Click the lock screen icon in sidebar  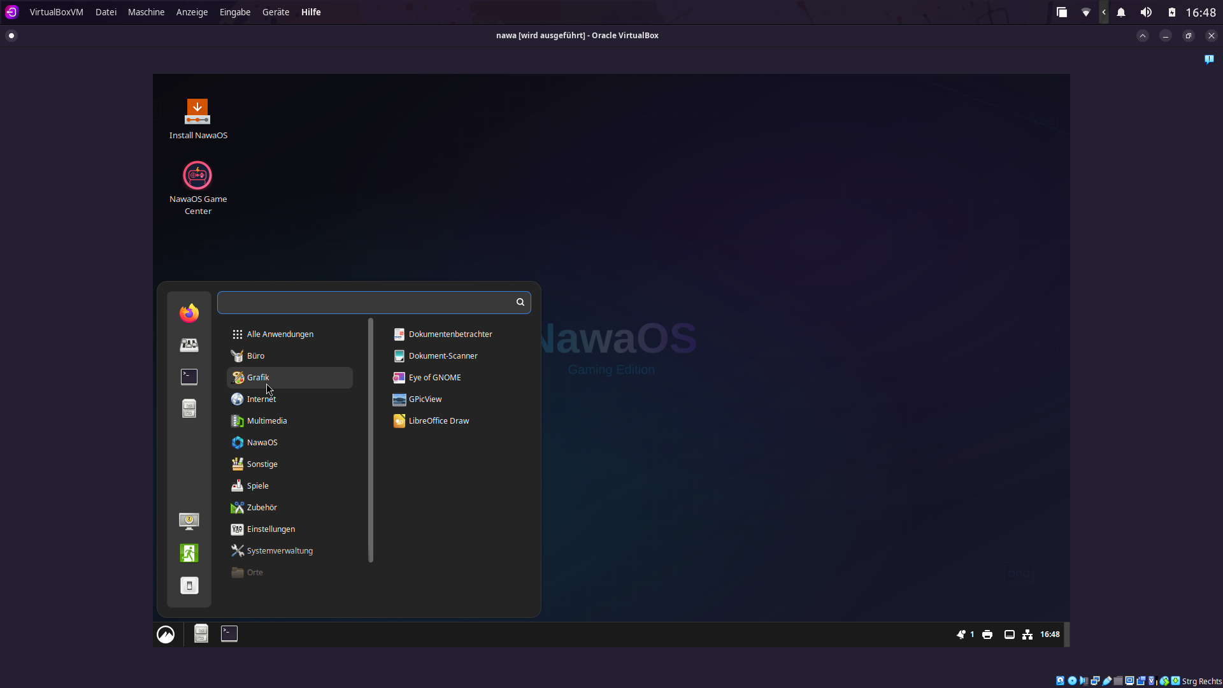(189, 521)
